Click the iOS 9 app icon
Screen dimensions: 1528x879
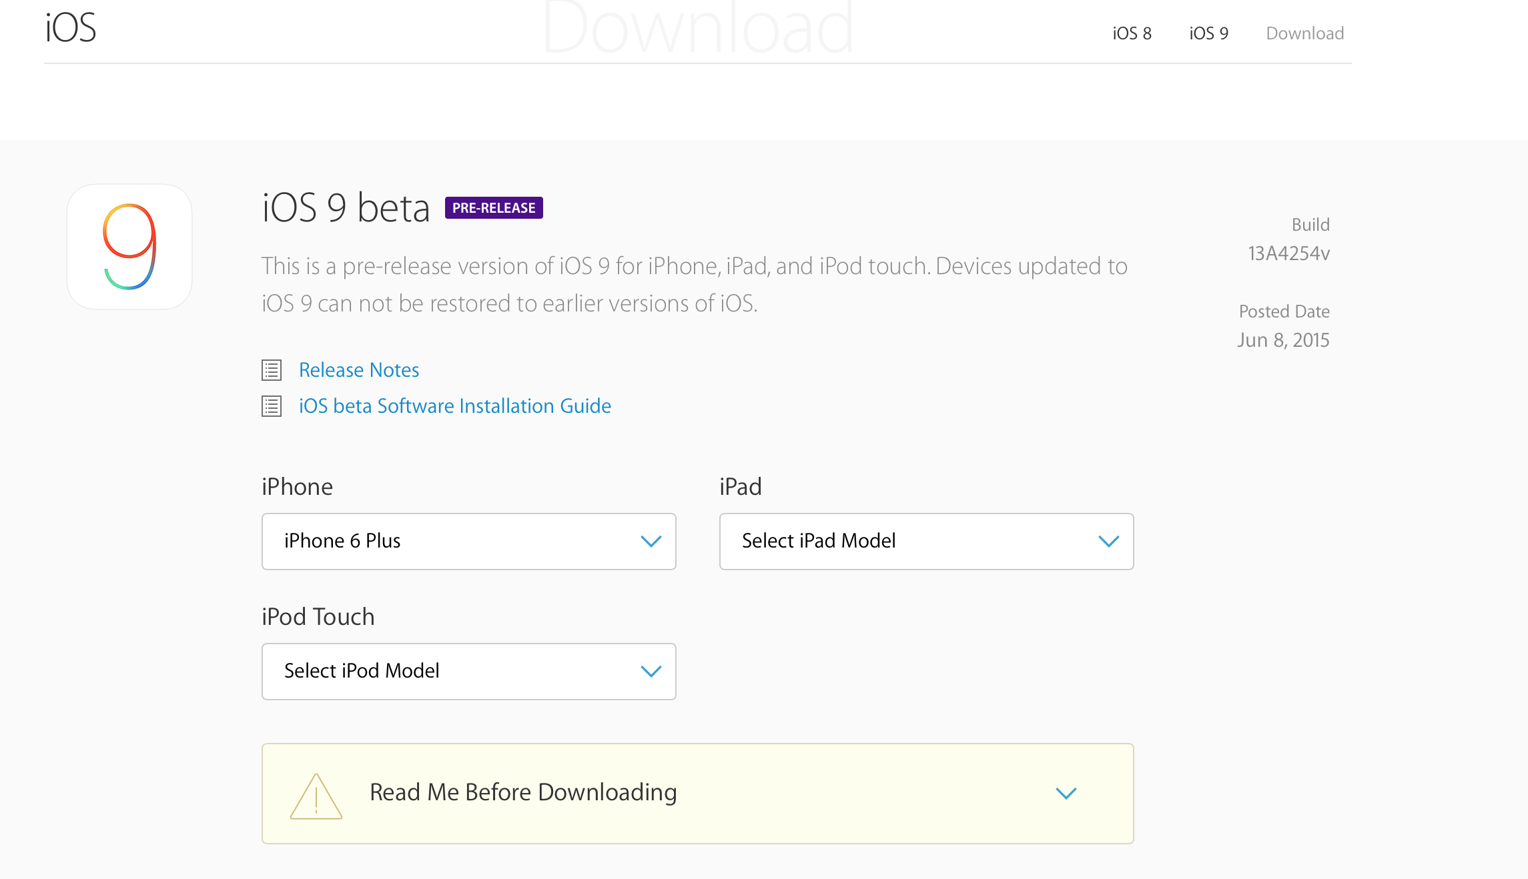[129, 247]
